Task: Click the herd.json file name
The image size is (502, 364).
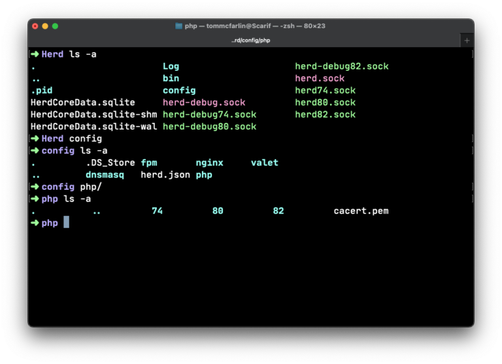Action: [165, 175]
